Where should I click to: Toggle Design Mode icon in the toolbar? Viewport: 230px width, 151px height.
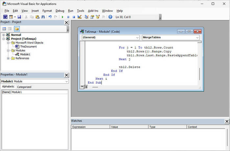coord(80,17)
